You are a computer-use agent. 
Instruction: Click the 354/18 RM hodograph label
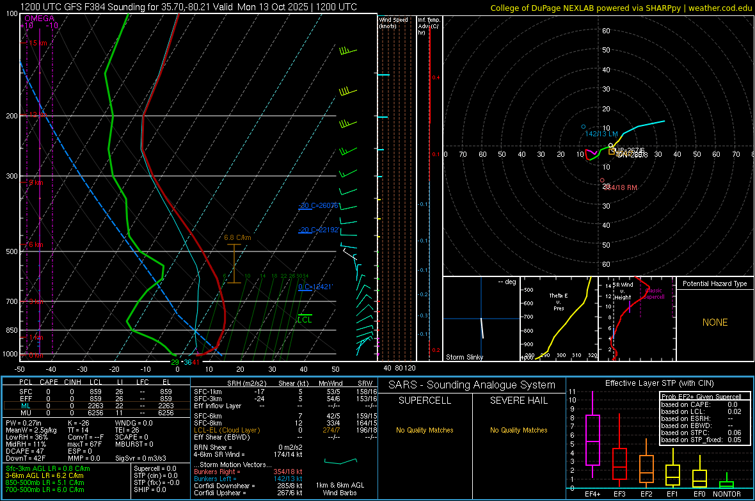[620, 187]
